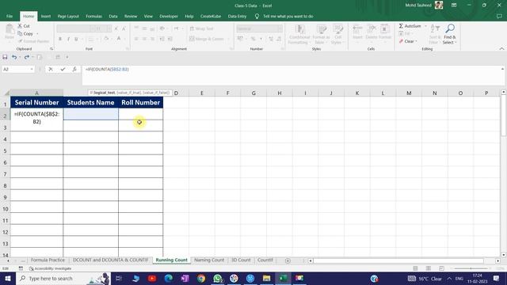The width and height of the screenshot is (507, 285).
Task: Cancel formula entry with X icon
Action: [51, 69]
